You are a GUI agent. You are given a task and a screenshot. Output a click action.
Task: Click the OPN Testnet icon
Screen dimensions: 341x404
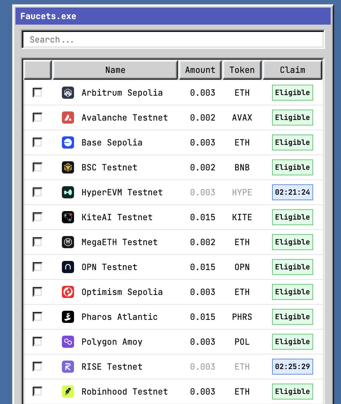coord(68,267)
